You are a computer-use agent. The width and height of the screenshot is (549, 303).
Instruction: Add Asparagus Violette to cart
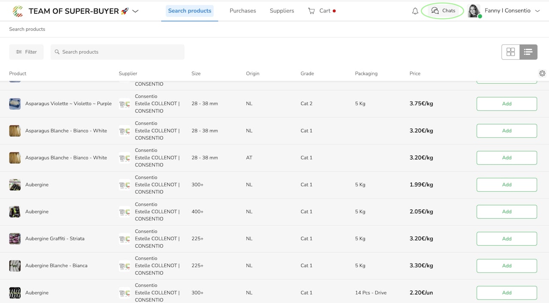tap(507, 104)
